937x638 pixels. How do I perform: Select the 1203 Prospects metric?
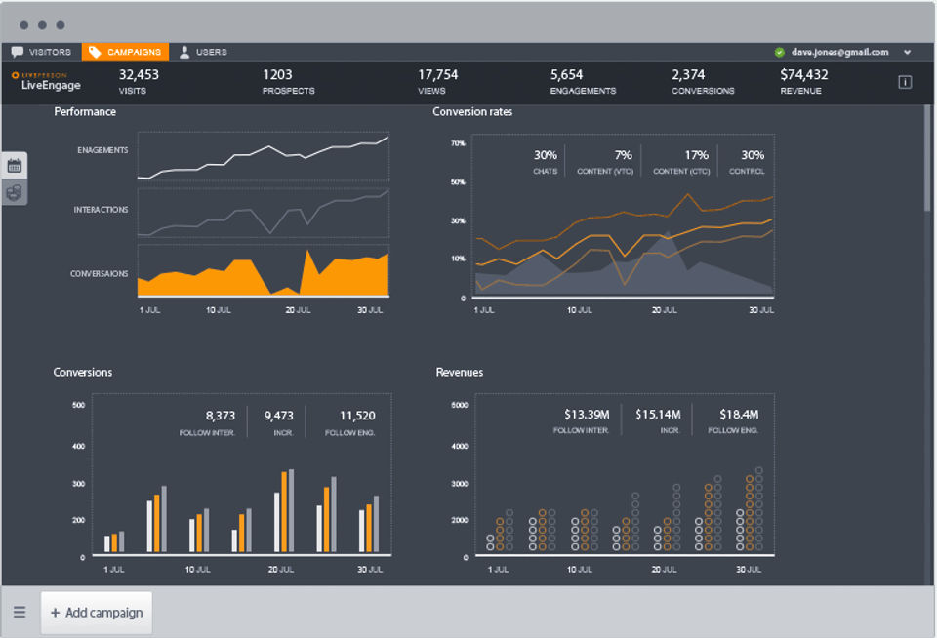coord(289,82)
